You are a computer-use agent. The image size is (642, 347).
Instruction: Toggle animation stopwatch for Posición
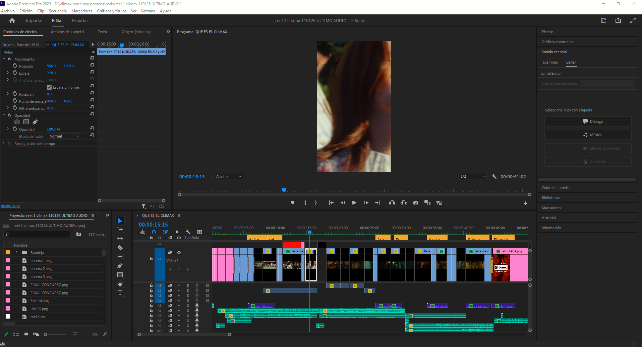click(15, 66)
